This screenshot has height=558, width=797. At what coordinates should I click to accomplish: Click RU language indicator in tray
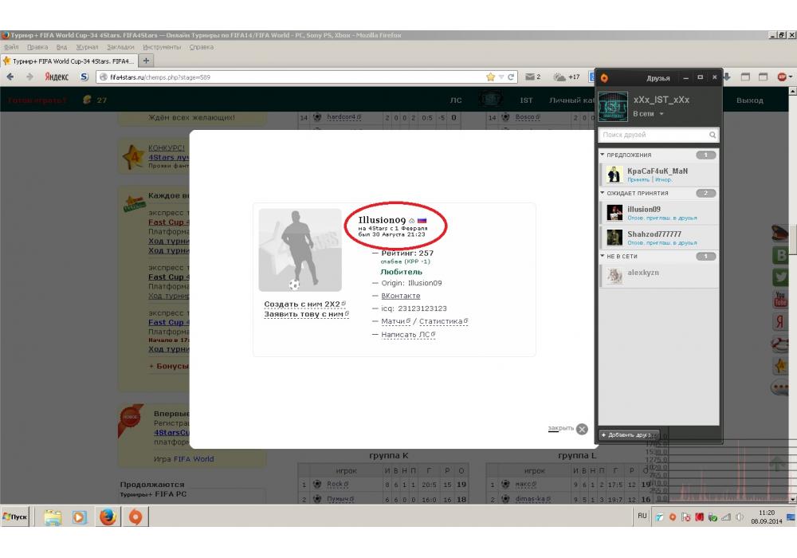(x=642, y=516)
